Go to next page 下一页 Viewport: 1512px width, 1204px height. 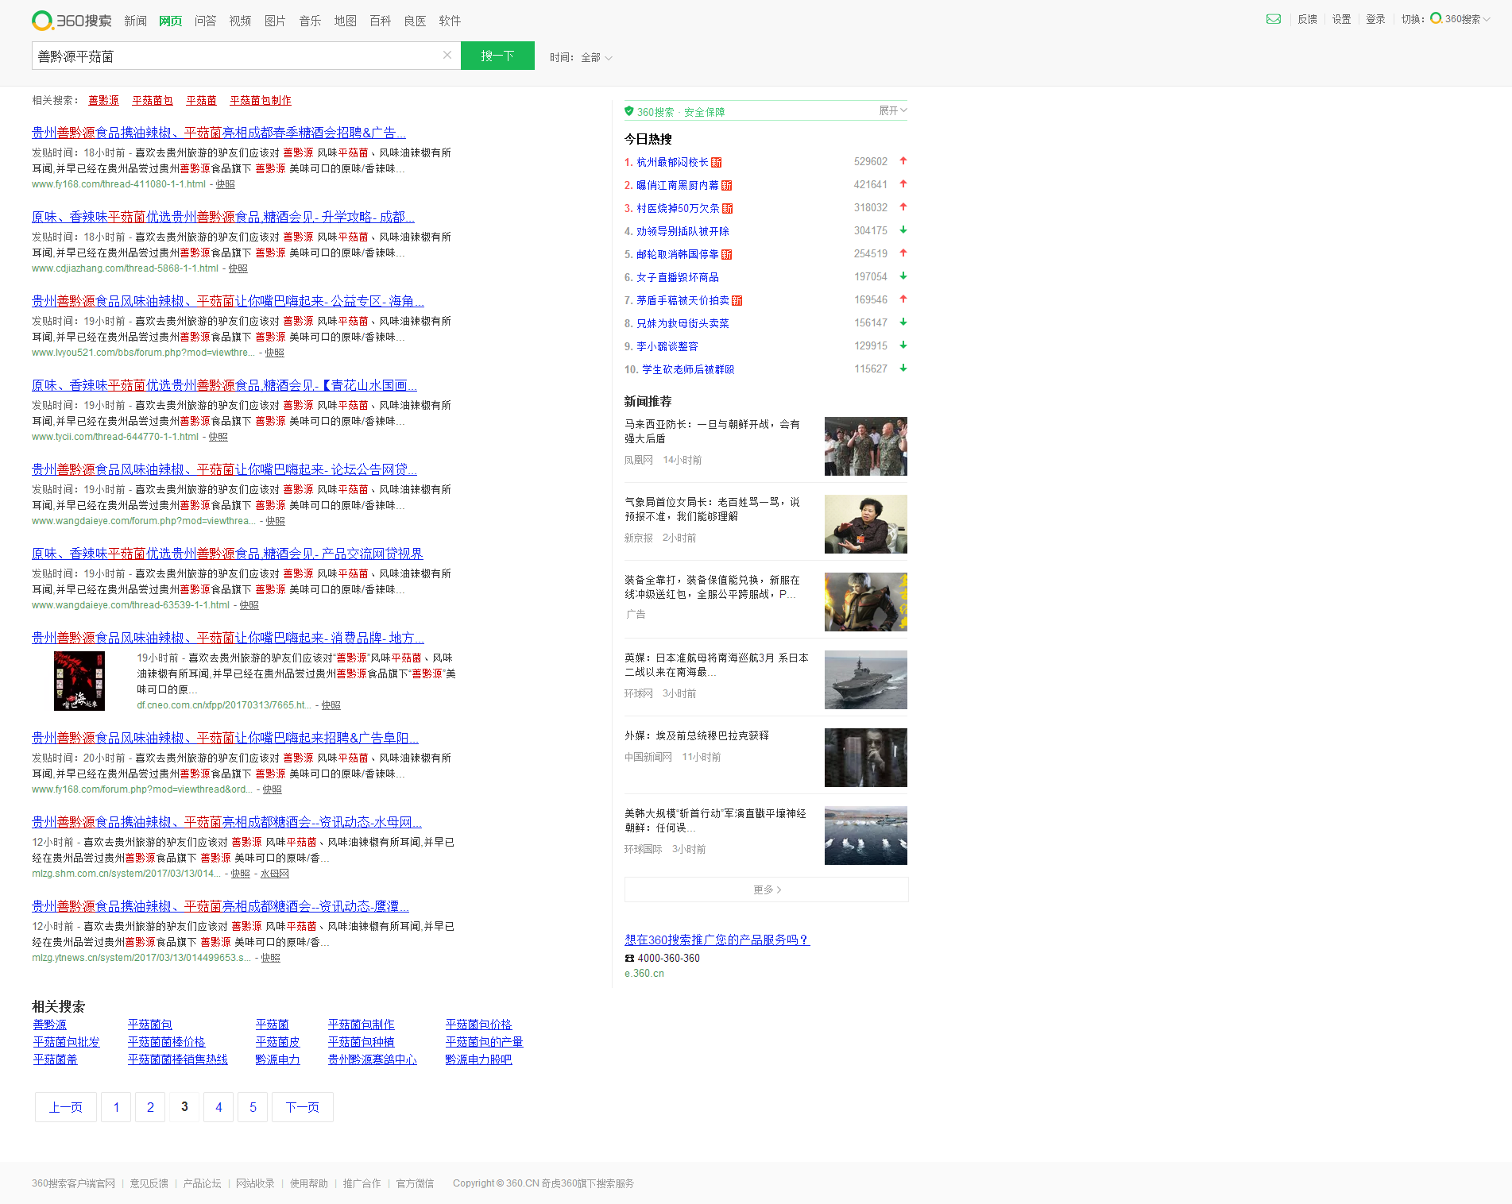(x=303, y=1107)
